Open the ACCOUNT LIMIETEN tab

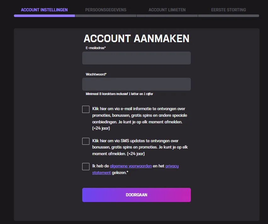(167, 10)
